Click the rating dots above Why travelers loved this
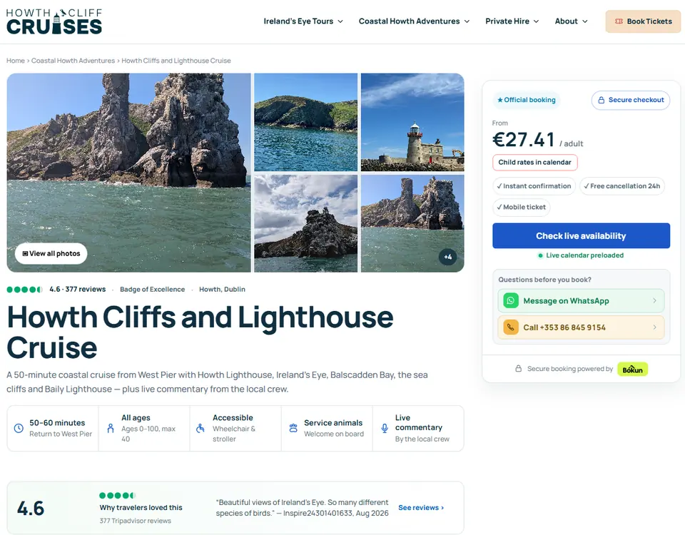Viewport: 685px width, 535px height. (x=118, y=495)
